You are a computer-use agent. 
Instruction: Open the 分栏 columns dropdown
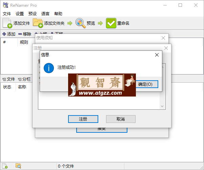click(24, 79)
